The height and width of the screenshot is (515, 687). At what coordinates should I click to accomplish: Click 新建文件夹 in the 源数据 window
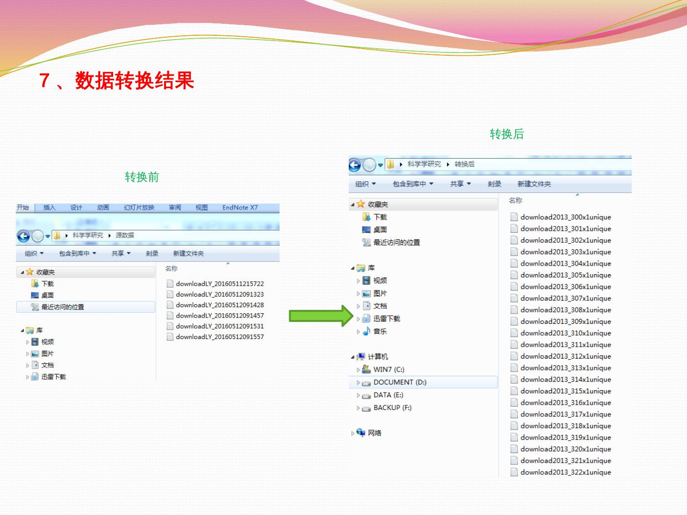(x=188, y=254)
